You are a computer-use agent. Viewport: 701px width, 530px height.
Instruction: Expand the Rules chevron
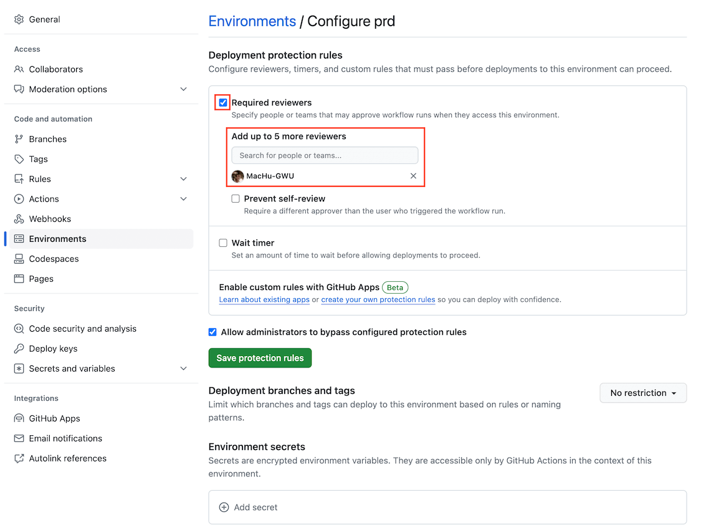(183, 179)
